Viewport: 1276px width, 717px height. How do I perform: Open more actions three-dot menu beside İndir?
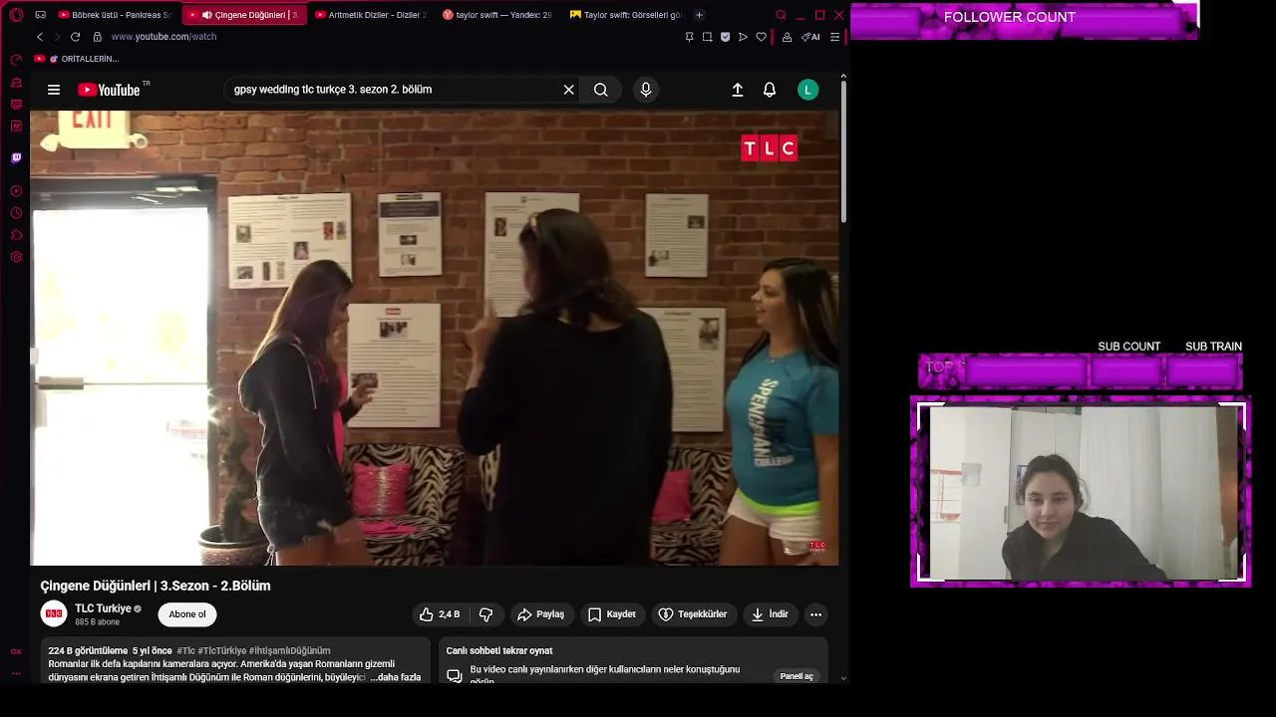point(815,614)
